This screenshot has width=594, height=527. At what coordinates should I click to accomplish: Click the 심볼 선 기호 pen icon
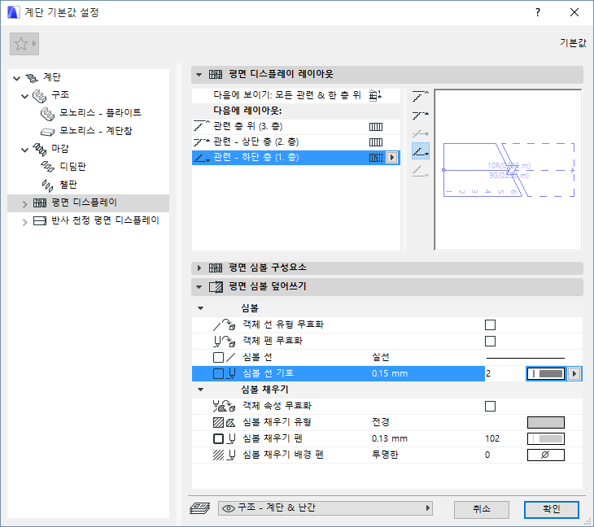click(x=225, y=373)
